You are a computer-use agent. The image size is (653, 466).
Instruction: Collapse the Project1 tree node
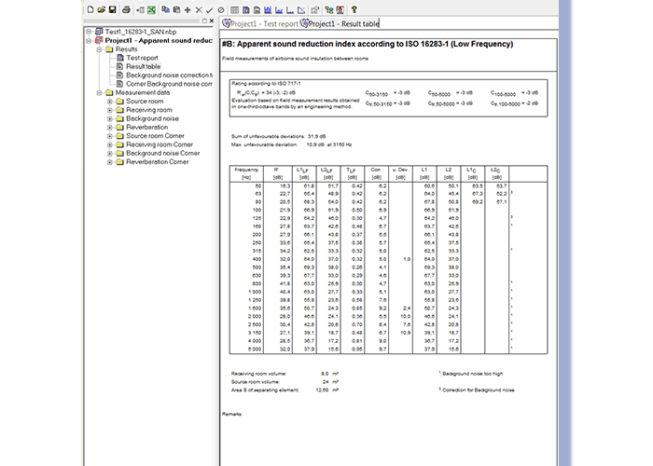tap(89, 40)
